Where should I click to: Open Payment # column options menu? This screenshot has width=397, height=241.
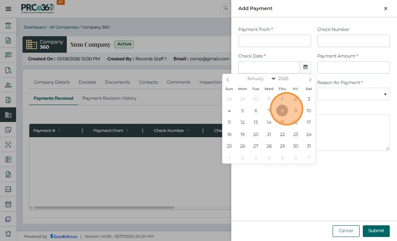point(82,131)
